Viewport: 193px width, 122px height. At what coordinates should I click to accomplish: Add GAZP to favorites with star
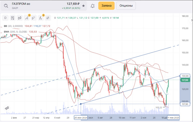click(84, 5)
